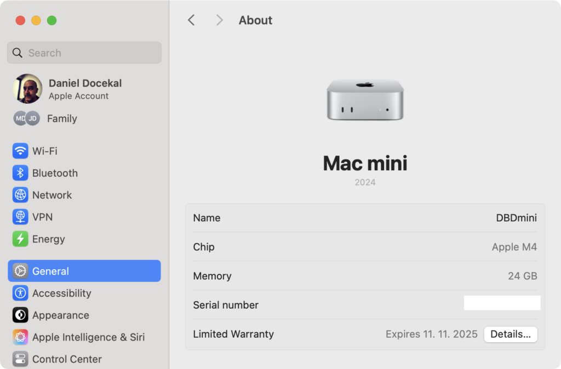Click the 24 GB memory value

[x=522, y=276]
